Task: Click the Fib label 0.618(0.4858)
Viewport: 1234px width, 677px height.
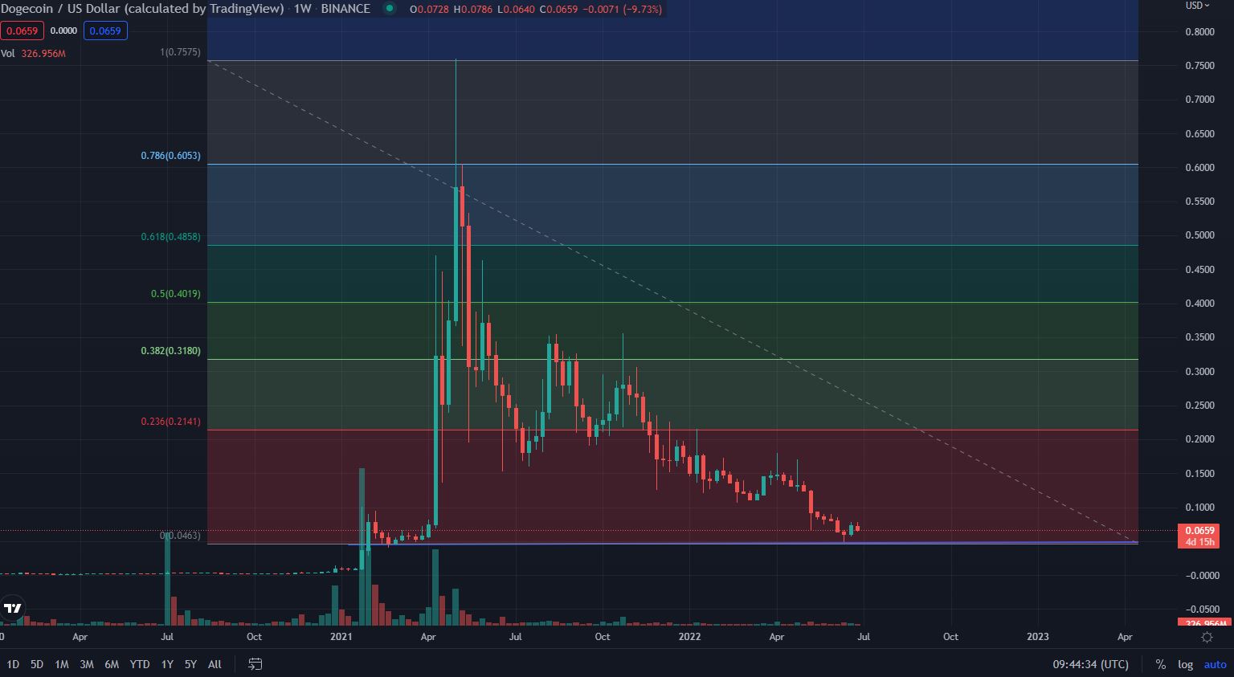Action: tap(170, 237)
